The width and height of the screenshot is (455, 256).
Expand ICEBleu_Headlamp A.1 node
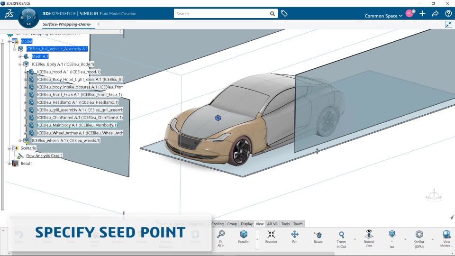[26, 102]
